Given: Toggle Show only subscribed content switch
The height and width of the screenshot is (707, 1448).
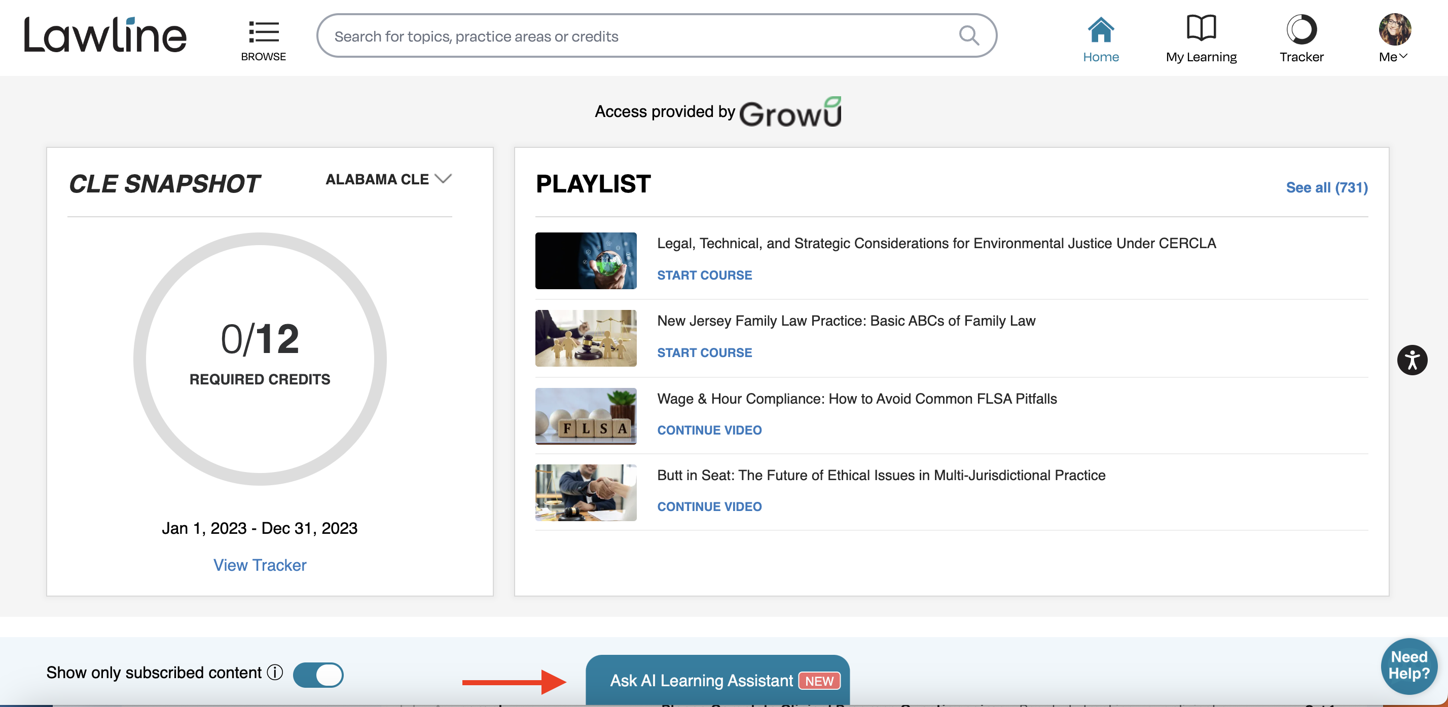Looking at the screenshot, I should point(317,675).
